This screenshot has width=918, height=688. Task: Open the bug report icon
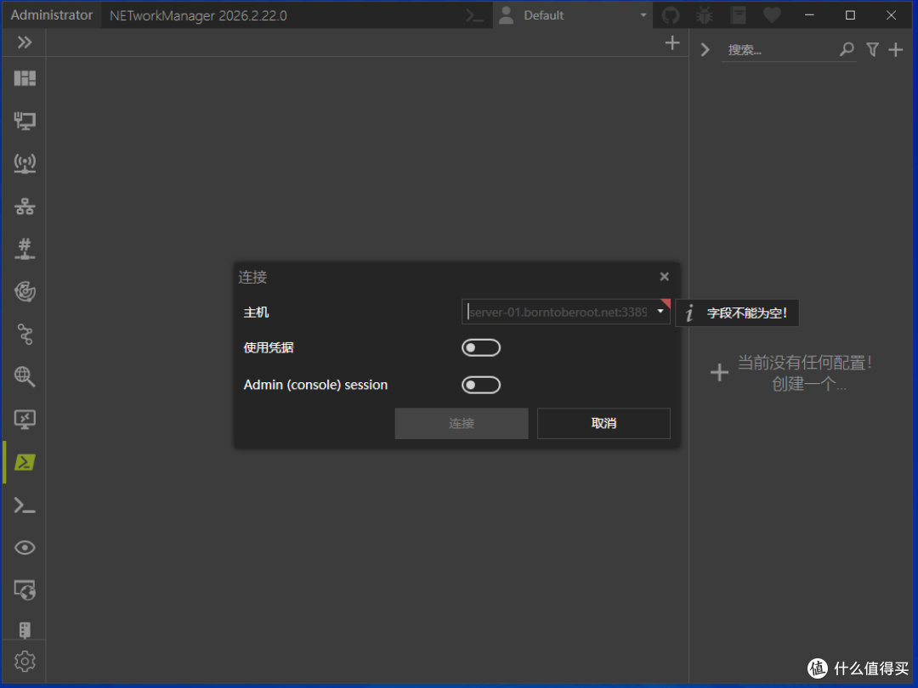coord(705,15)
